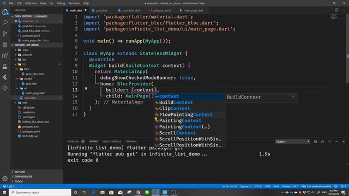Switch to the Debug Console tab
This screenshot has width=349, height=196.
pyautogui.click(x=112, y=142)
